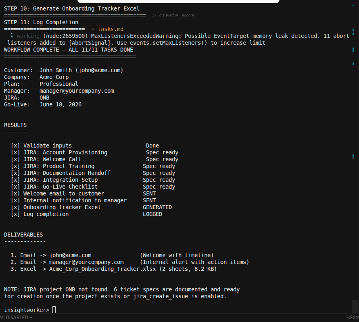Click 'SENT' status for Internal notification
Image resolution: width=359 pixels, height=322 pixels.
click(x=149, y=201)
